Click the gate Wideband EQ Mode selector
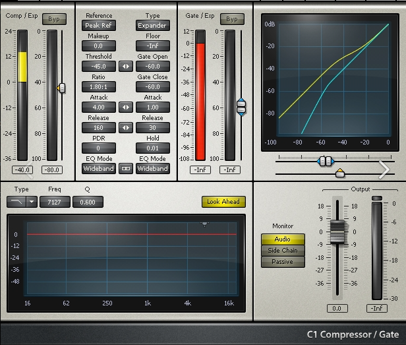Image resolution: width=406 pixels, height=345 pixels. coord(153,168)
